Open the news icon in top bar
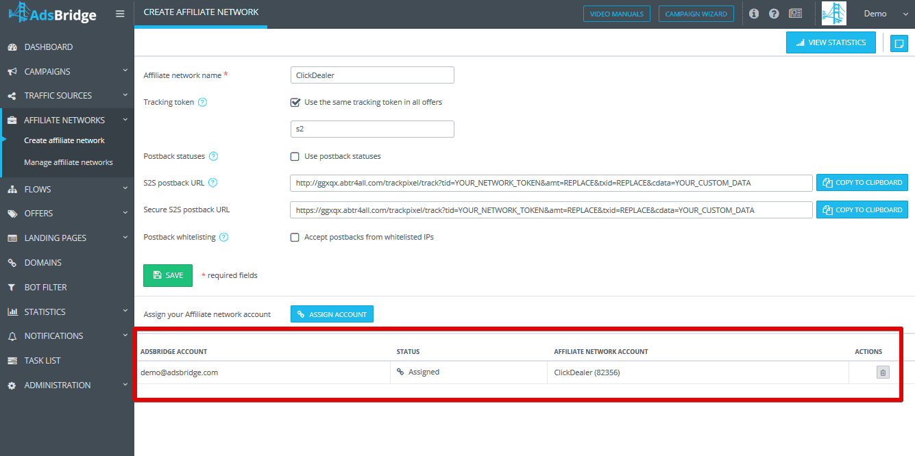915x456 pixels. [795, 14]
